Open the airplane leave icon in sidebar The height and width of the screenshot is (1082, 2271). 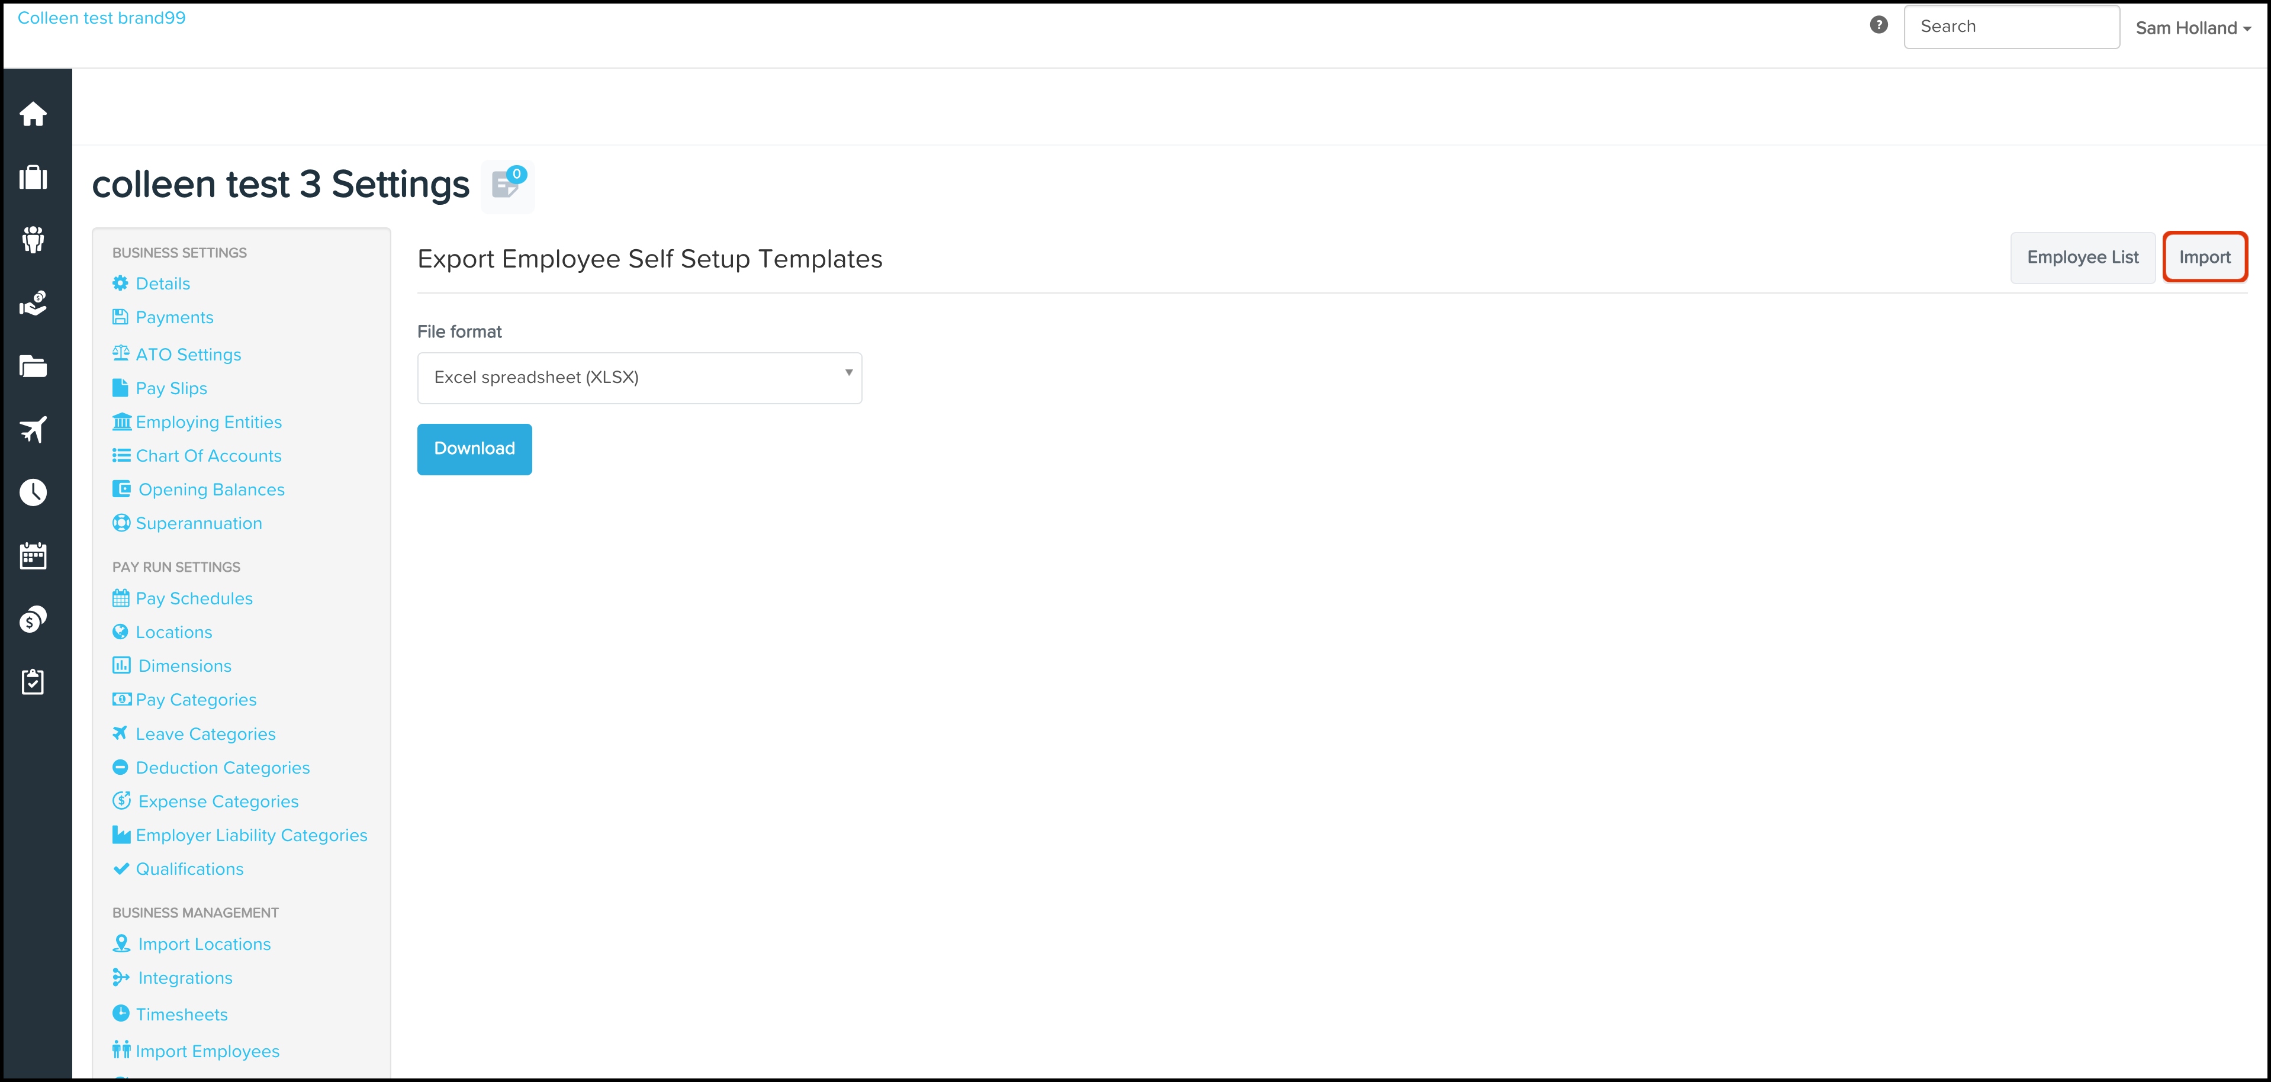pyautogui.click(x=34, y=429)
